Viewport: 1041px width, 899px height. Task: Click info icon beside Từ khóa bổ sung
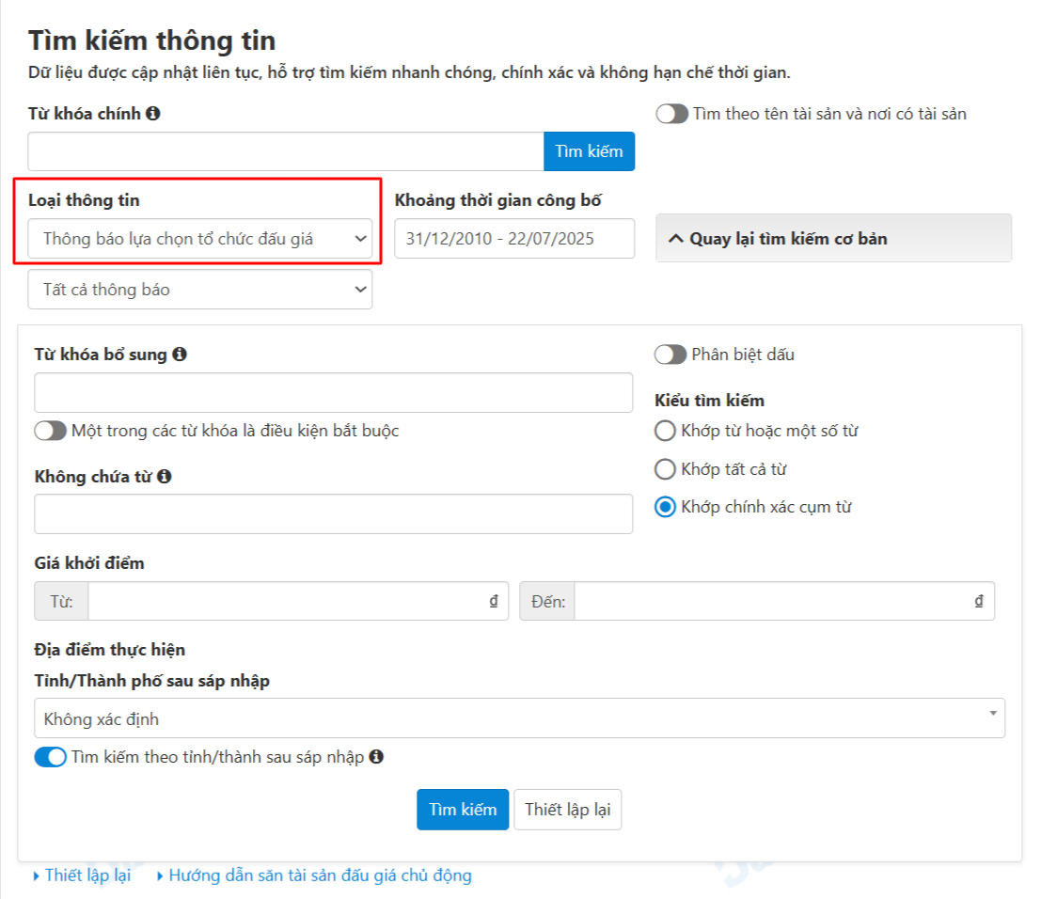(180, 354)
